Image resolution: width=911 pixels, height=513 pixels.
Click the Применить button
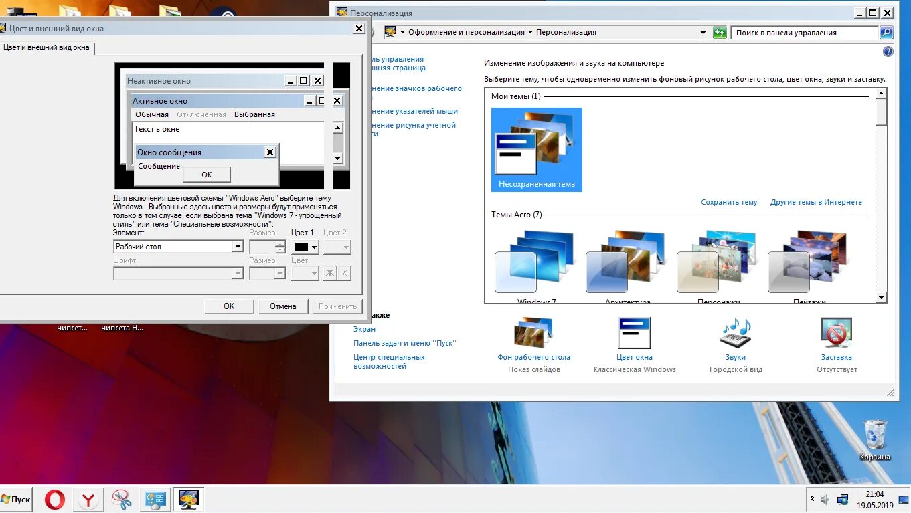pos(337,306)
